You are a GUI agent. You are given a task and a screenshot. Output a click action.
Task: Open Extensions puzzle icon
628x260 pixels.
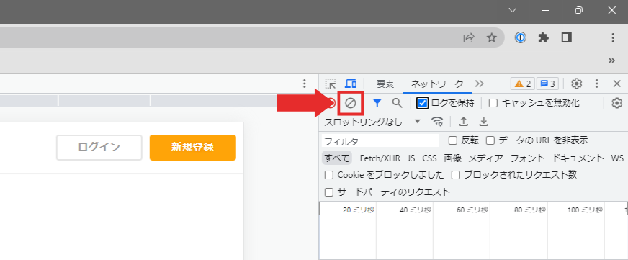544,38
